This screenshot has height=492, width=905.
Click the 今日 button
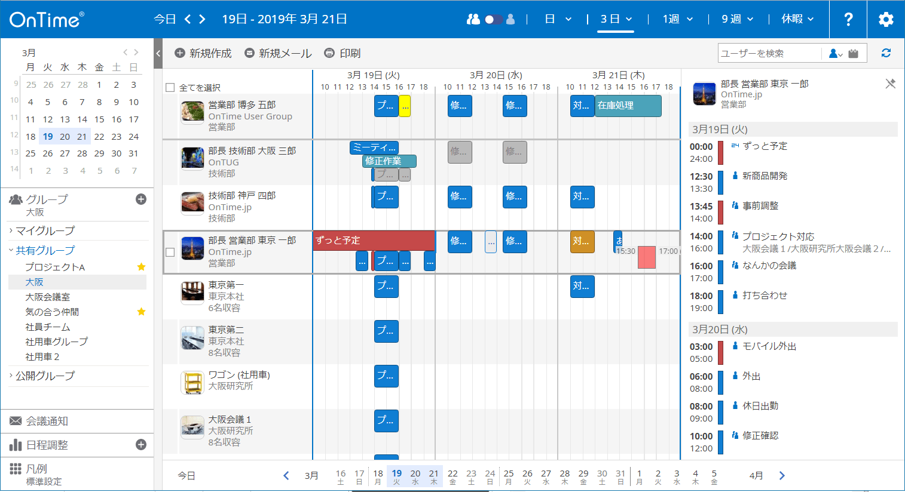pos(164,19)
